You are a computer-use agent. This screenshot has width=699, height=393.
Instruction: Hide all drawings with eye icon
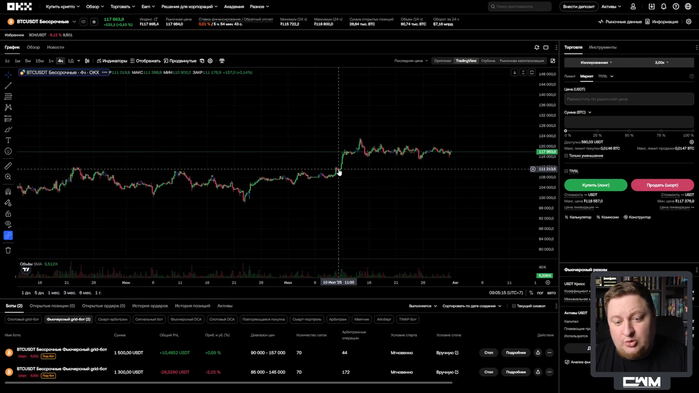tap(8, 224)
